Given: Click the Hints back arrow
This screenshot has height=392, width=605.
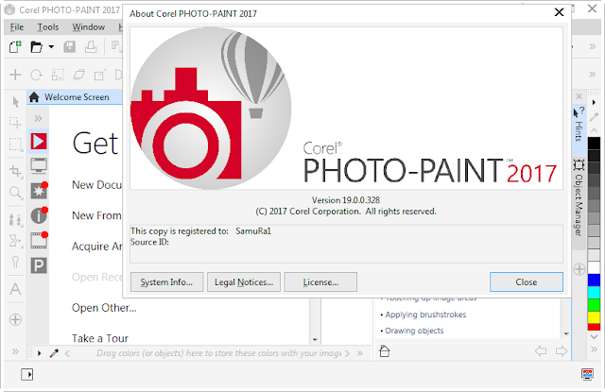Looking at the screenshot, I should point(541,351).
